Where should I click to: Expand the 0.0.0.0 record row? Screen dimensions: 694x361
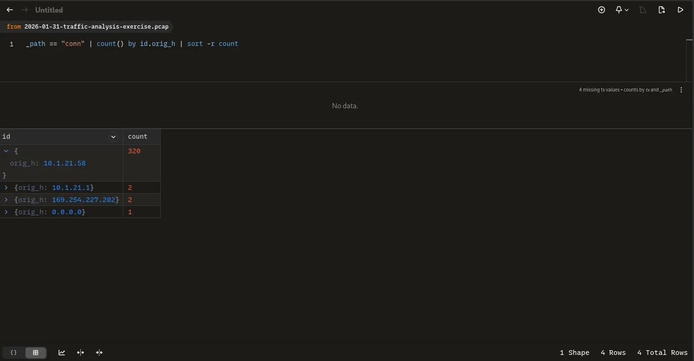[x=6, y=212]
